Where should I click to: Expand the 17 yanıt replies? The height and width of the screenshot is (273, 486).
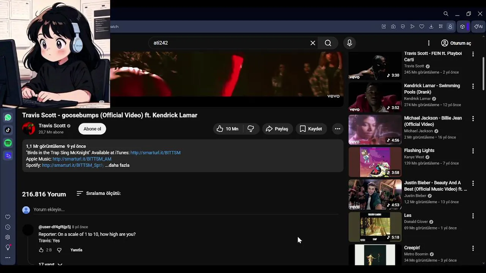[50, 264]
